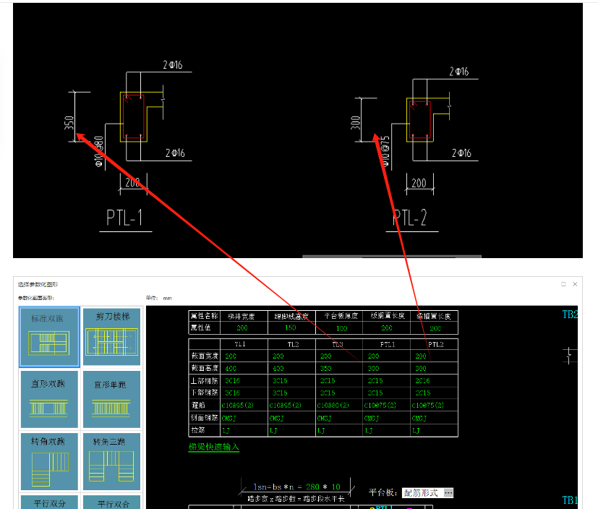The image size is (598, 509).
Task: Click TL1 箍筋 value
Action: point(237,405)
